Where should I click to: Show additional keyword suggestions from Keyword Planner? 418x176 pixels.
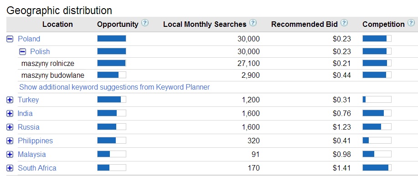coord(114,87)
